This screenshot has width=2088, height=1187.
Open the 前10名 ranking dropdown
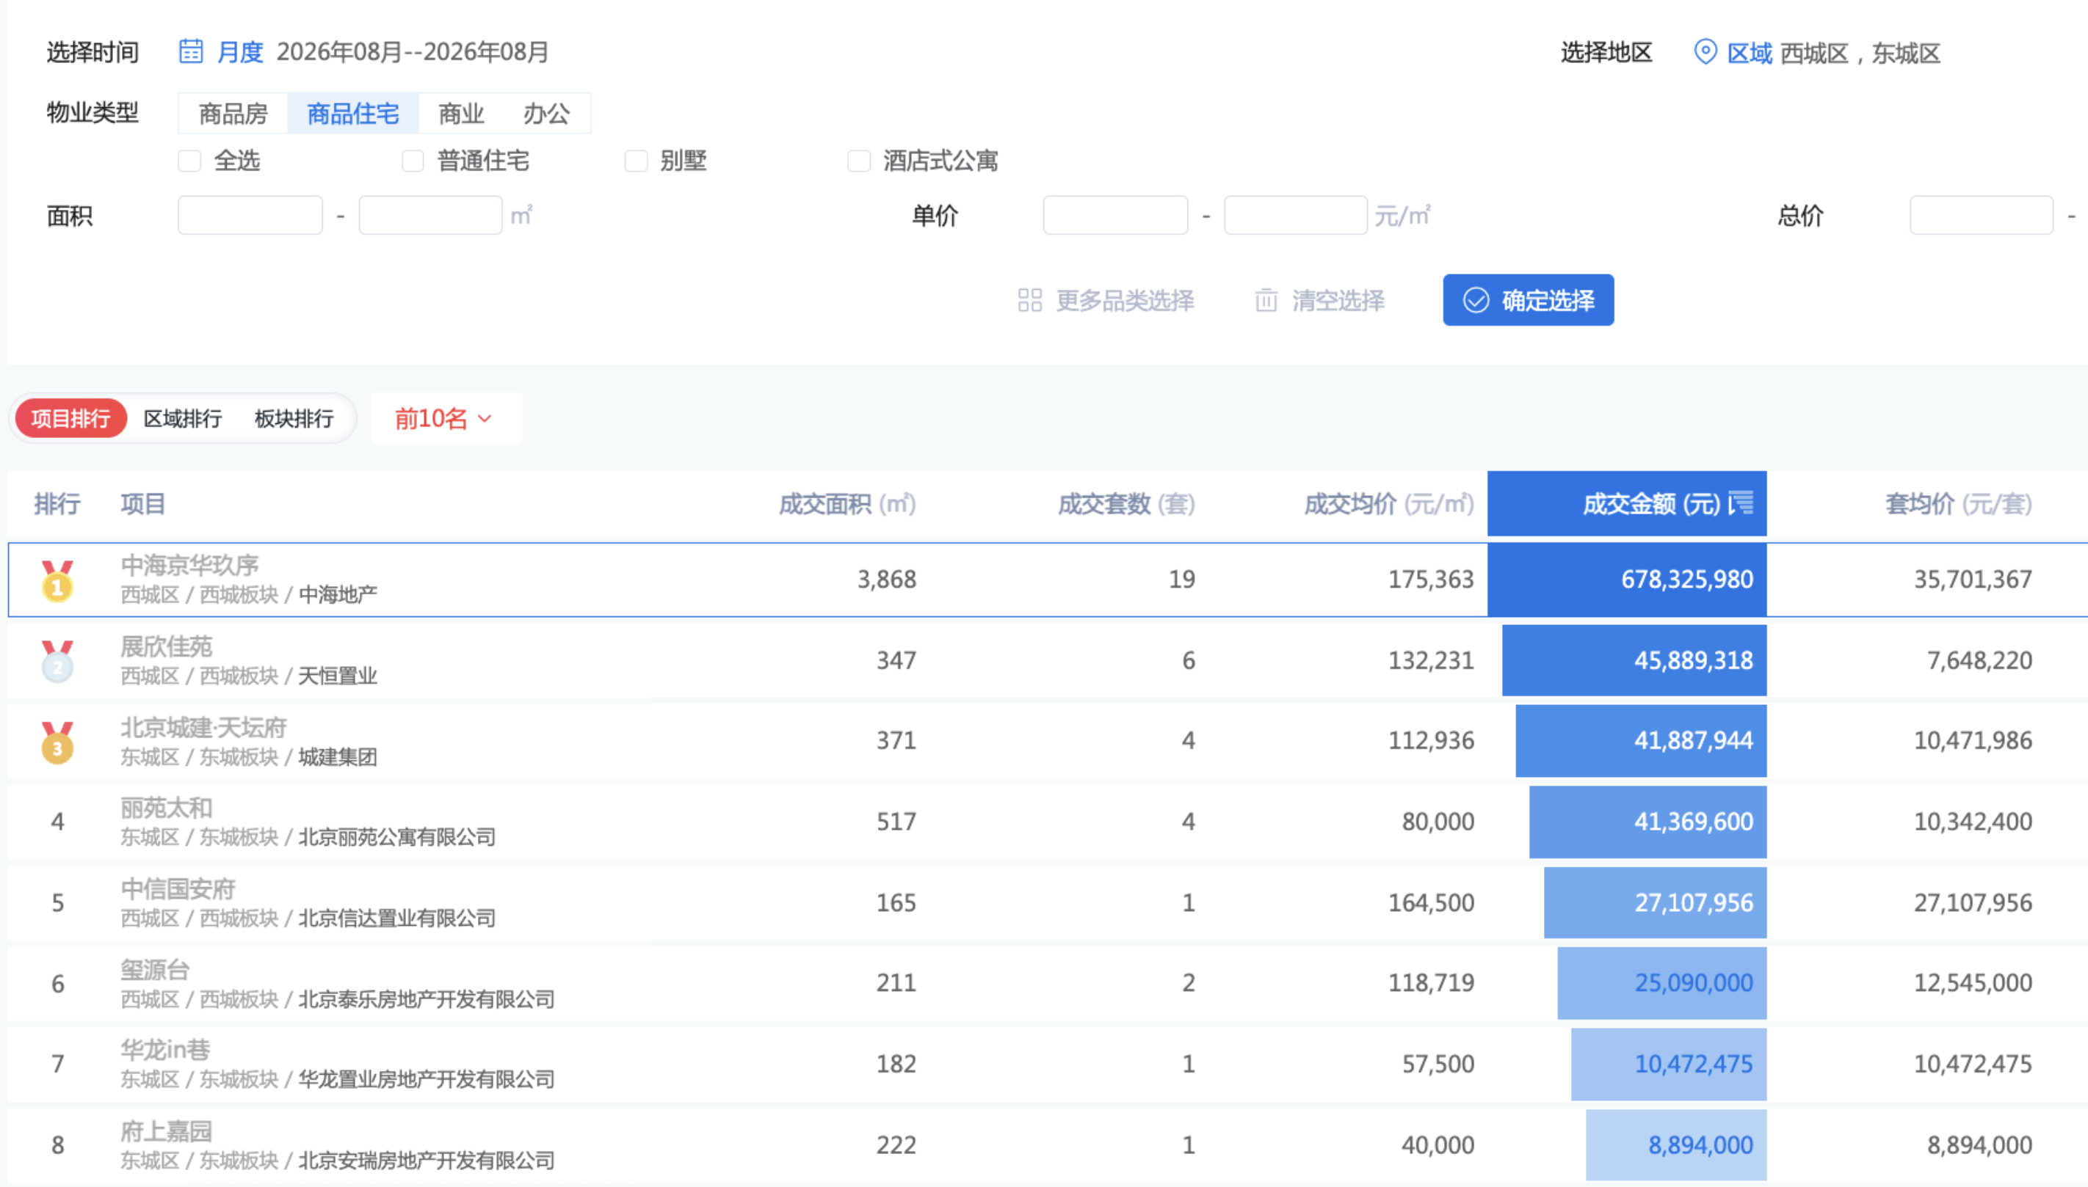[x=446, y=418]
